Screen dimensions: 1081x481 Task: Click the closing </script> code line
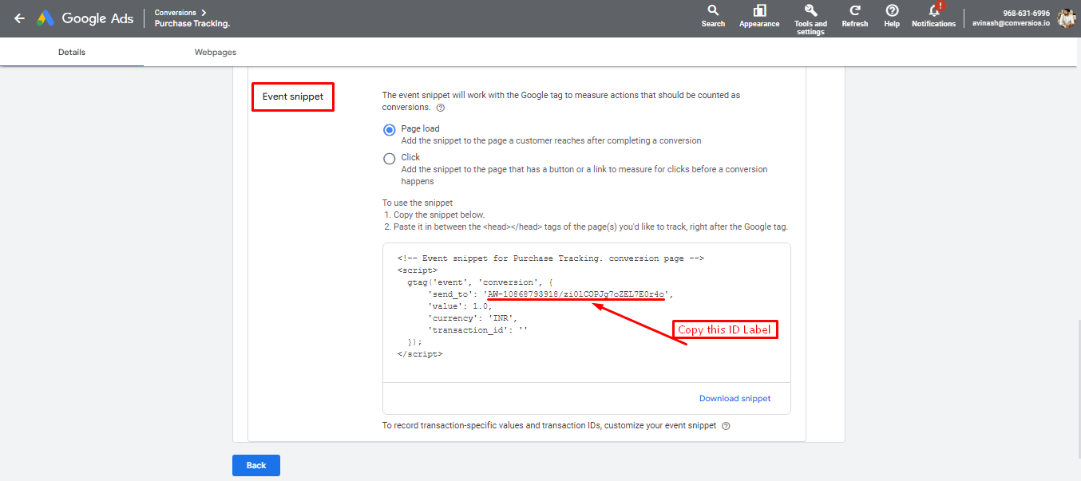pos(420,353)
